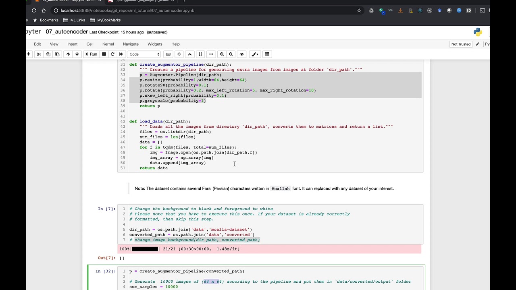The height and width of the screenshot is (290, 516).
Task: Open the cell type Code dropdown
Action: click(144, 54)
